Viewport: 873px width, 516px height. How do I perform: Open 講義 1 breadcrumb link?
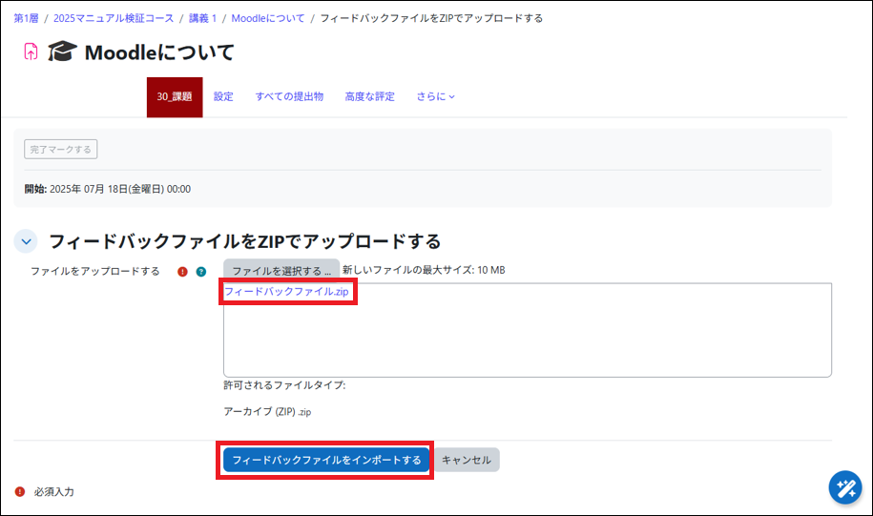click(202, 18)
